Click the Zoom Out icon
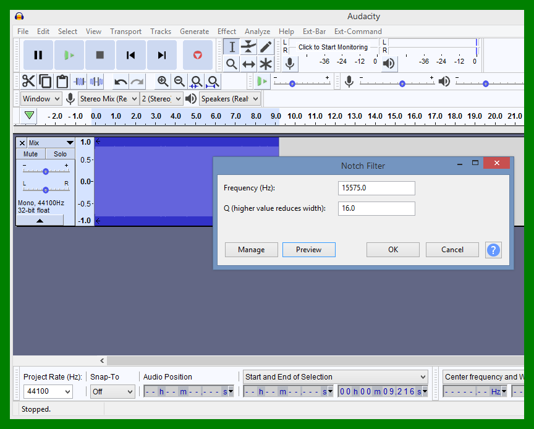Screen dimensions: 534x429 point(179,82)
